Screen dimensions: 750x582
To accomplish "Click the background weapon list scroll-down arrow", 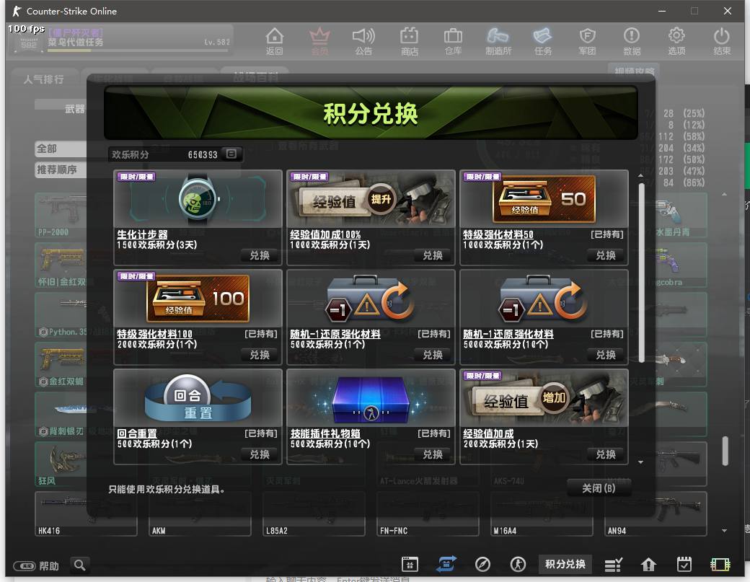I will pyautogui.click(x=724, y=530).
